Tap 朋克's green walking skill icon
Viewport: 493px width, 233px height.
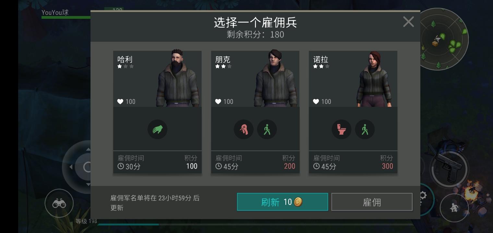click(x=267, y=129)
